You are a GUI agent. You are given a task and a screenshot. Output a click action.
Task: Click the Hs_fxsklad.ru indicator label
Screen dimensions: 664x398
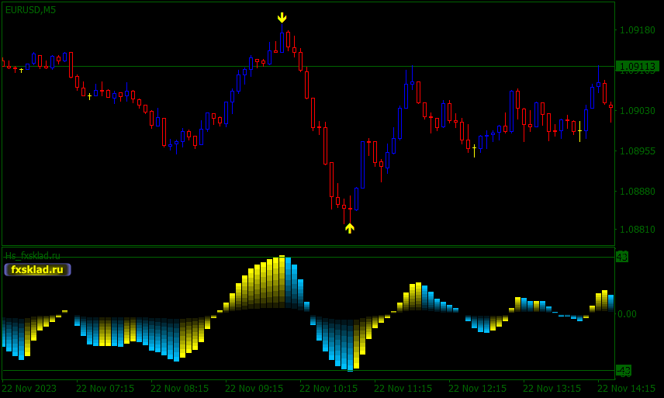click(x=33, y=256)
